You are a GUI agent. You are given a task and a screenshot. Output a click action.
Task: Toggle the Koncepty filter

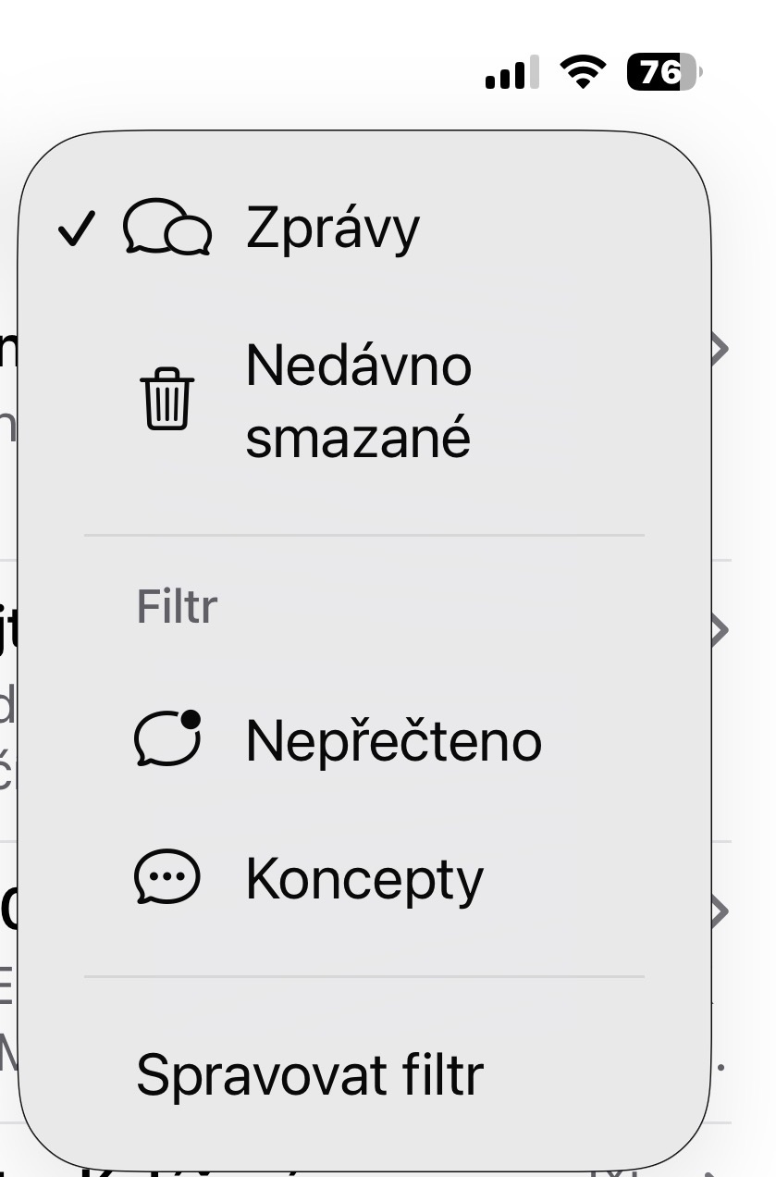pyautogui.click(x=364, y=878)
